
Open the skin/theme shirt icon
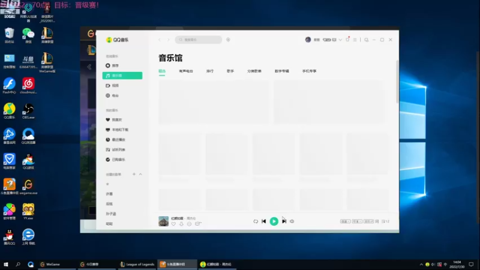(x=347, y=40)
